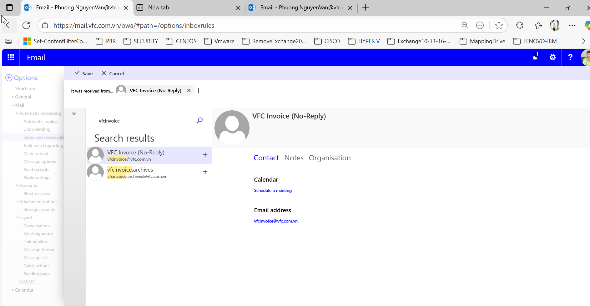Open the CISCO bookmarks folder
The height and width of the screenshot is (306, 590).
click(327, 41)
